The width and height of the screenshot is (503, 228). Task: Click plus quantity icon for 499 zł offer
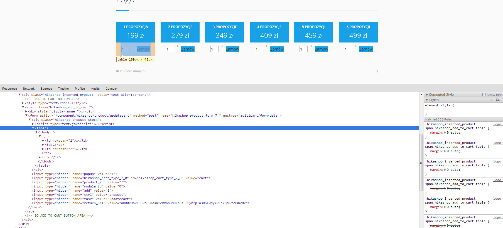(356, 46)
